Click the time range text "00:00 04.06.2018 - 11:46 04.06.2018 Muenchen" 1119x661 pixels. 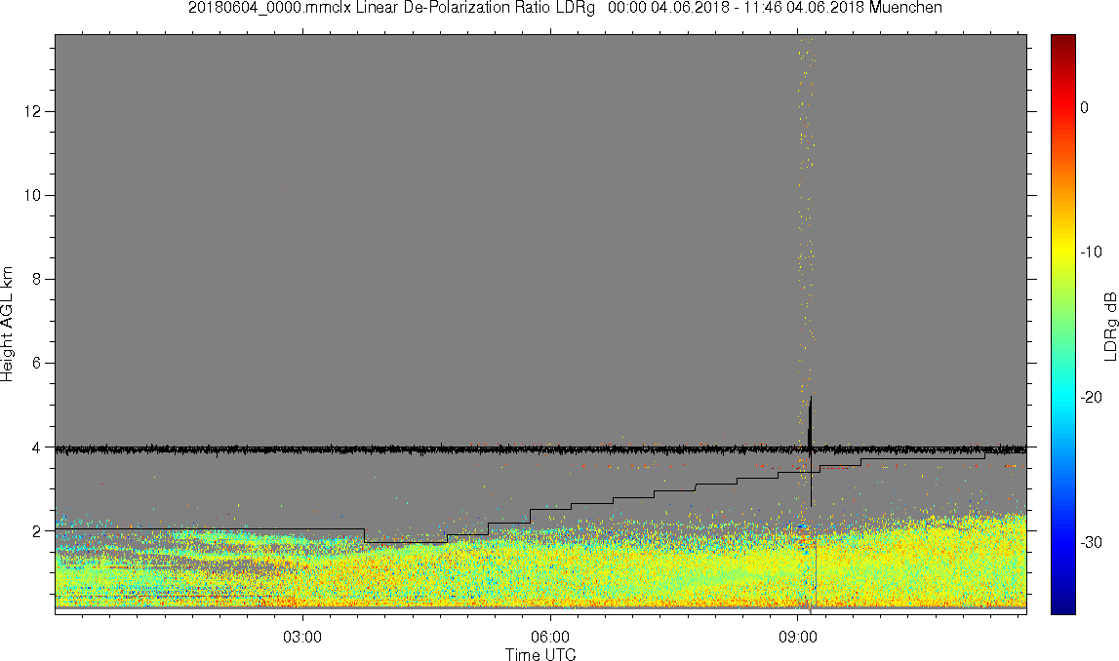tap(775, 8)
